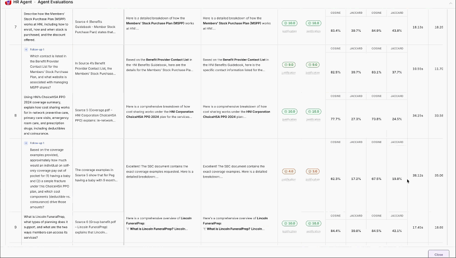456x258 pixels.
Task: Click the orange 4.0 score badge
Action: 288,171
